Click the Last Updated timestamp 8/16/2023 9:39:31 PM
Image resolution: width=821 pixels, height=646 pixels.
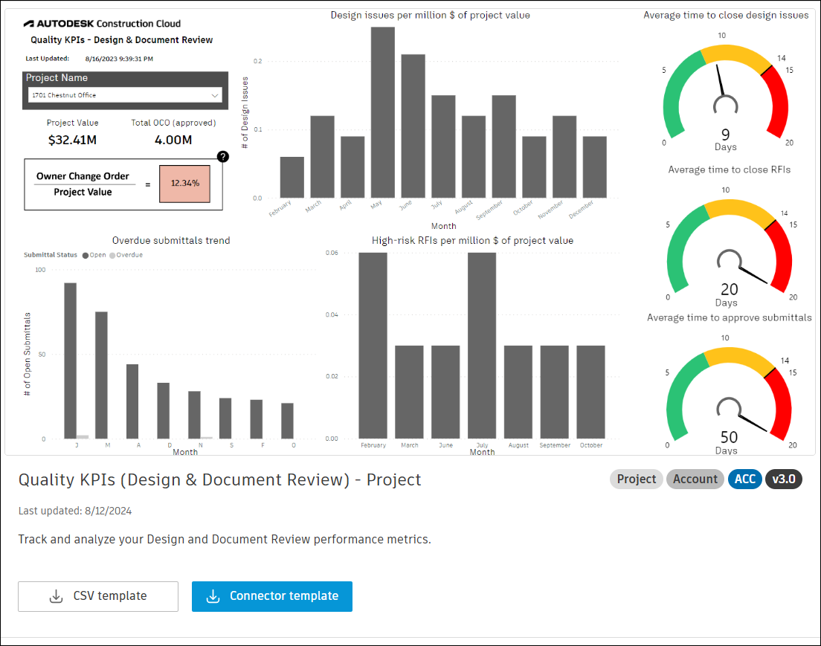click(120, 59)
